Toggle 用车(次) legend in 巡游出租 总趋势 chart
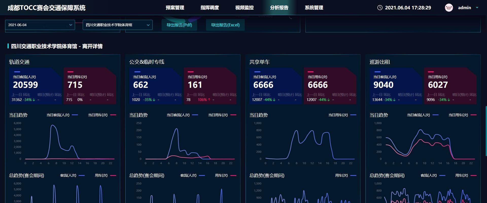This screenshot has width=487, height=203. [466, 175]
